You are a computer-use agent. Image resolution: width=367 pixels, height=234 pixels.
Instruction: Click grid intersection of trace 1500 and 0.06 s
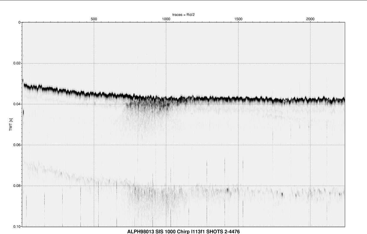pyautogui.click(x=238, y=145)
